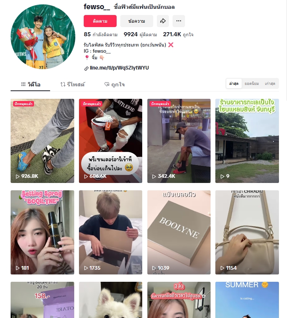
Task: Open the line.me/ti/p/WqSZIytWYU link
Action: click(119, 68)
